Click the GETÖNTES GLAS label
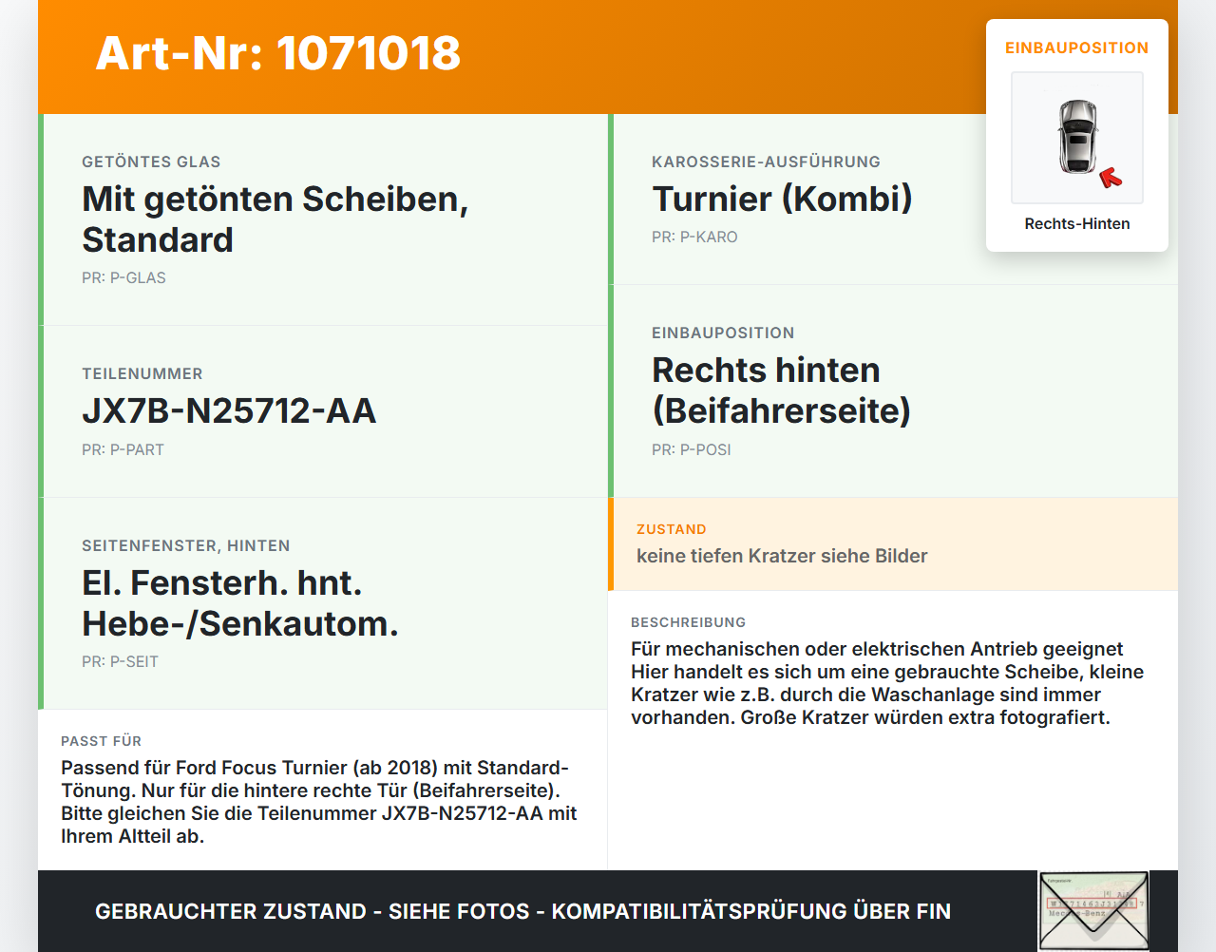Screen dimensions: 1216x952 click(151, 162)
